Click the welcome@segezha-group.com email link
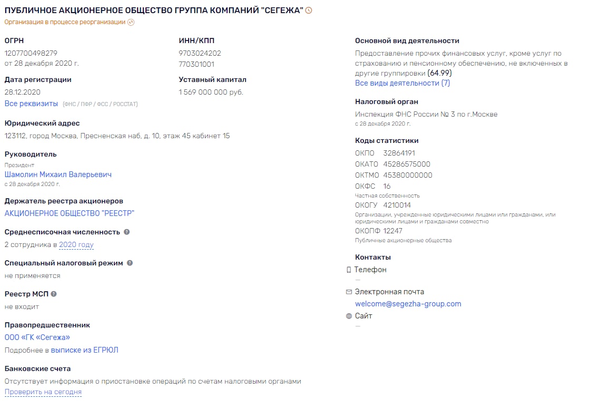Viewport: 591px width, 401px height. coord(408,304)
